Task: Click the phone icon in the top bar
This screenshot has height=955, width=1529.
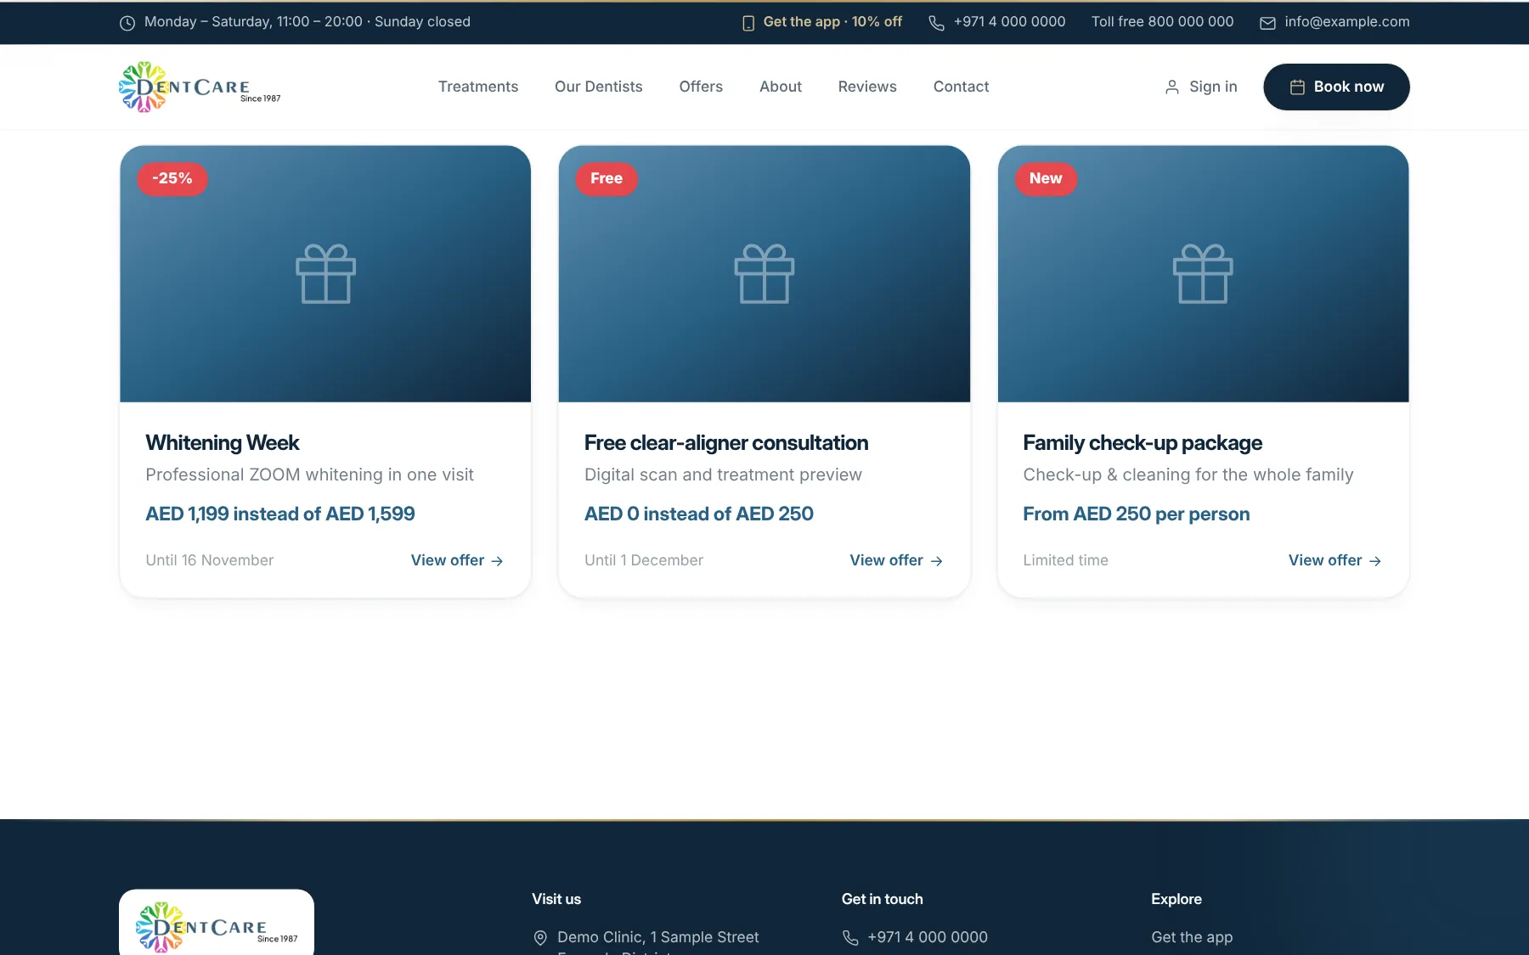Action: [x=936, y=23]
